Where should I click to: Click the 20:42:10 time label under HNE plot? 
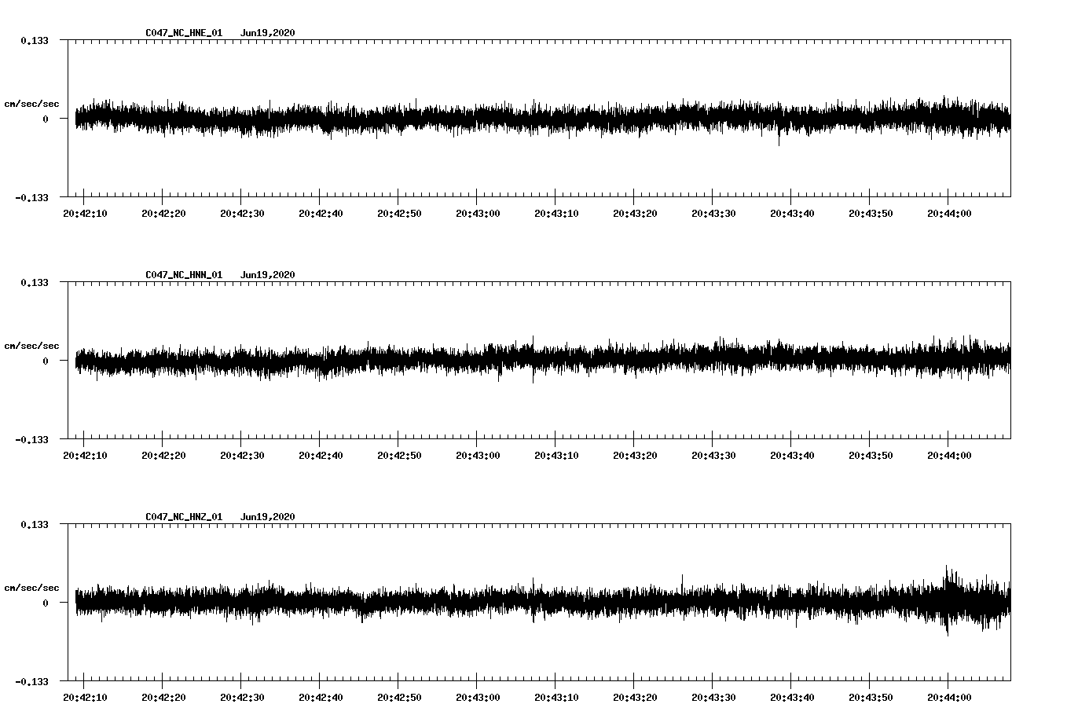coord(85,214)
